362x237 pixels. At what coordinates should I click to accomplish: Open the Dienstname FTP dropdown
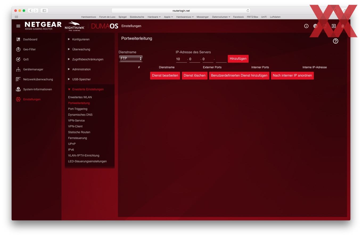coord(131,59)
